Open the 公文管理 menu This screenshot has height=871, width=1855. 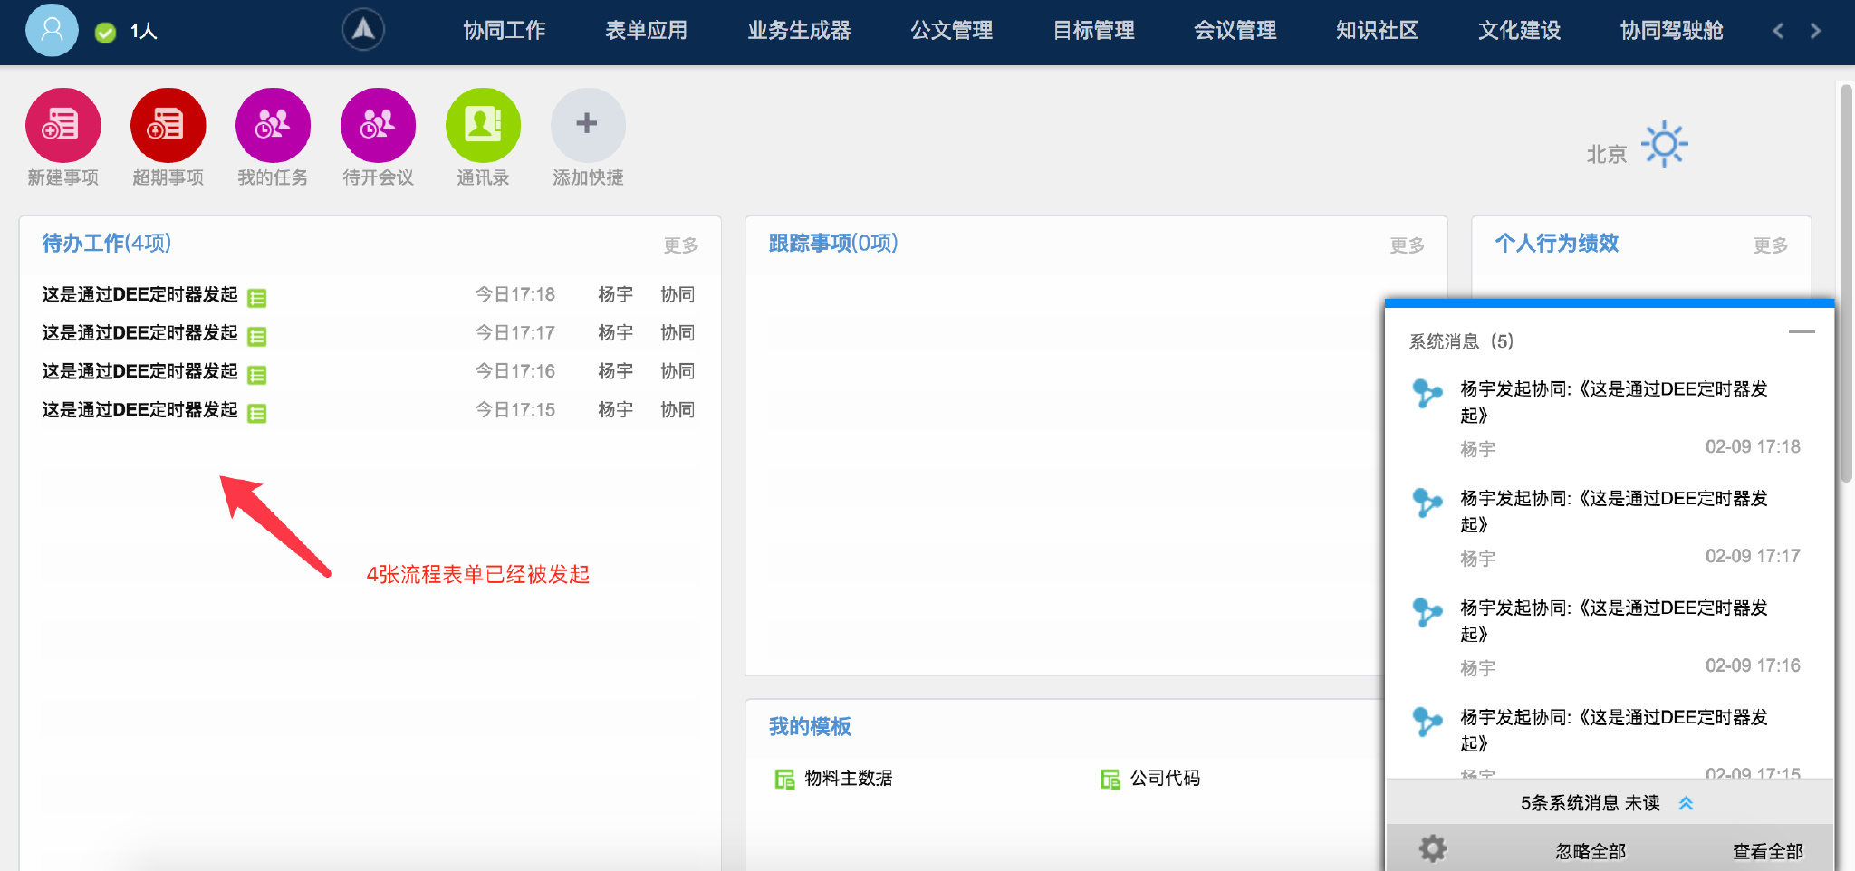coord(951,31)
